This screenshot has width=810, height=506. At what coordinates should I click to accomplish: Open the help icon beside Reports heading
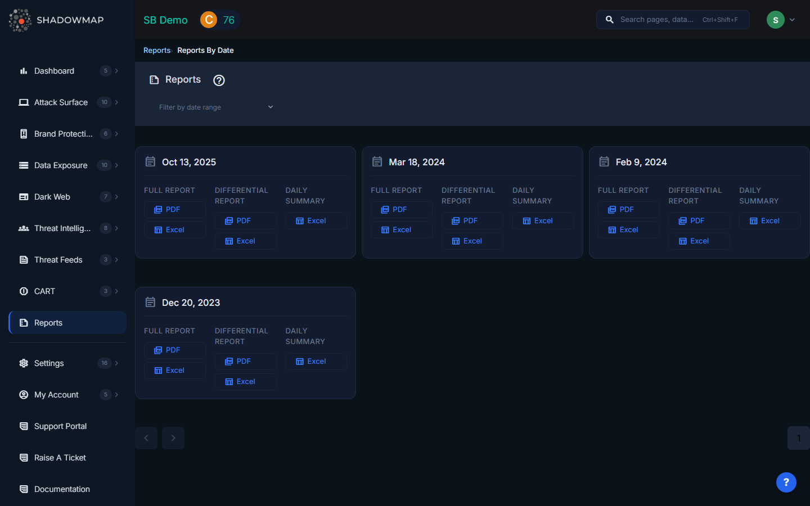click(219, 80)
